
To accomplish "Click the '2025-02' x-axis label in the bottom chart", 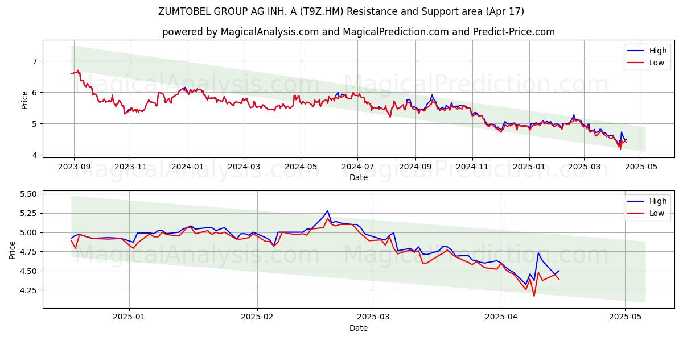I will click(257, 318).
